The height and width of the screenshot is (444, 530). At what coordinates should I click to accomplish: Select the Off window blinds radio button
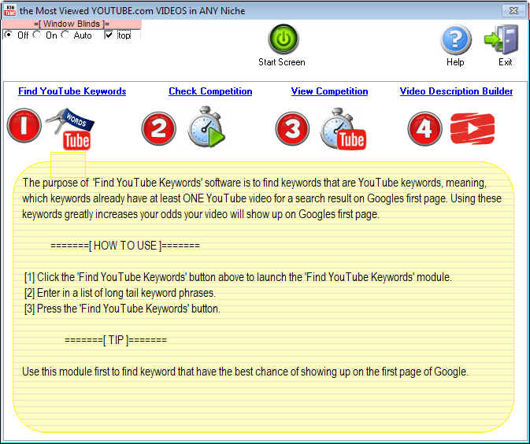click(x=9, y=35)
